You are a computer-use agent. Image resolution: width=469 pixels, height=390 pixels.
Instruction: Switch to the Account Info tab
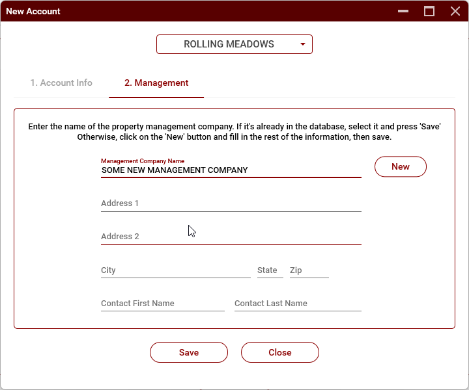pos(61,83)
